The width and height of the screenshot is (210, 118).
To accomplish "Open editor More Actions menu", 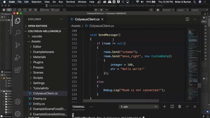I will (x=195, y=19).
